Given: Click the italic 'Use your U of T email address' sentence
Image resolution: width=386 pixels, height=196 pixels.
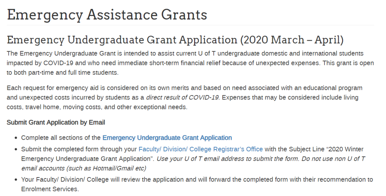Looking at the screenshot, I should click(228, 159).
